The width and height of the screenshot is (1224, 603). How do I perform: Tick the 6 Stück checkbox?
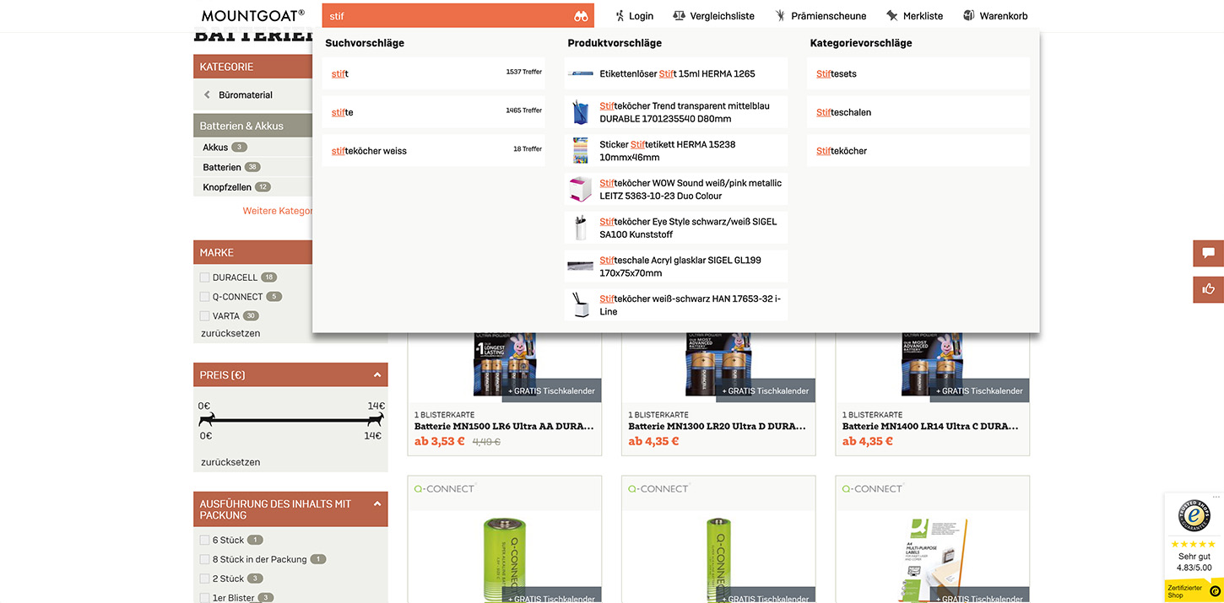pyautogui.click(x=204, y=540)
